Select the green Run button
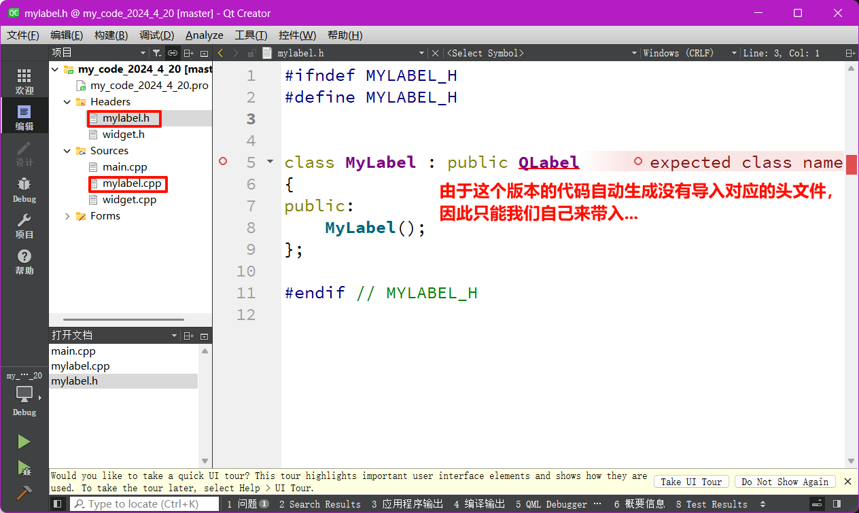The width and height of the screenshot is (859, 513). (x=24, y=441)
